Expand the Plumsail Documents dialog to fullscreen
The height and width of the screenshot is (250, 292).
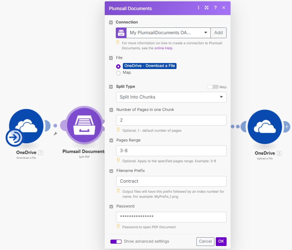pyautogui.click(x=206, y=8)
